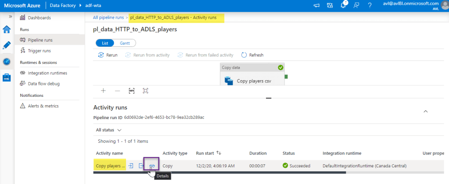Open the activity Details glasses icon

coord(152,166)
